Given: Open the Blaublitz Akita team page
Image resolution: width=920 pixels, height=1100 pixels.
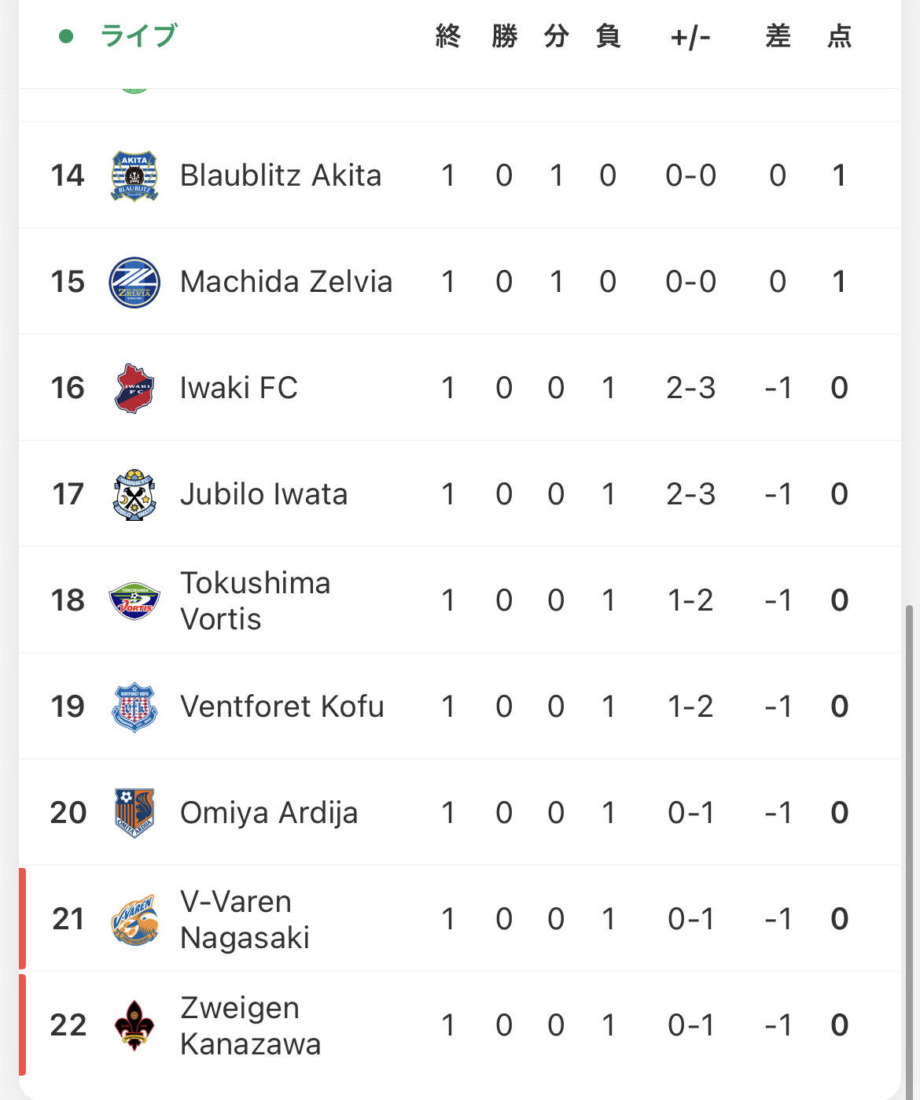Looking at the screenshot, I should tap(281, 175).
